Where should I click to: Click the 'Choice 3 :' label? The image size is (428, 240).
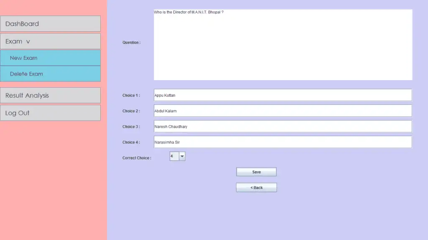131,127
